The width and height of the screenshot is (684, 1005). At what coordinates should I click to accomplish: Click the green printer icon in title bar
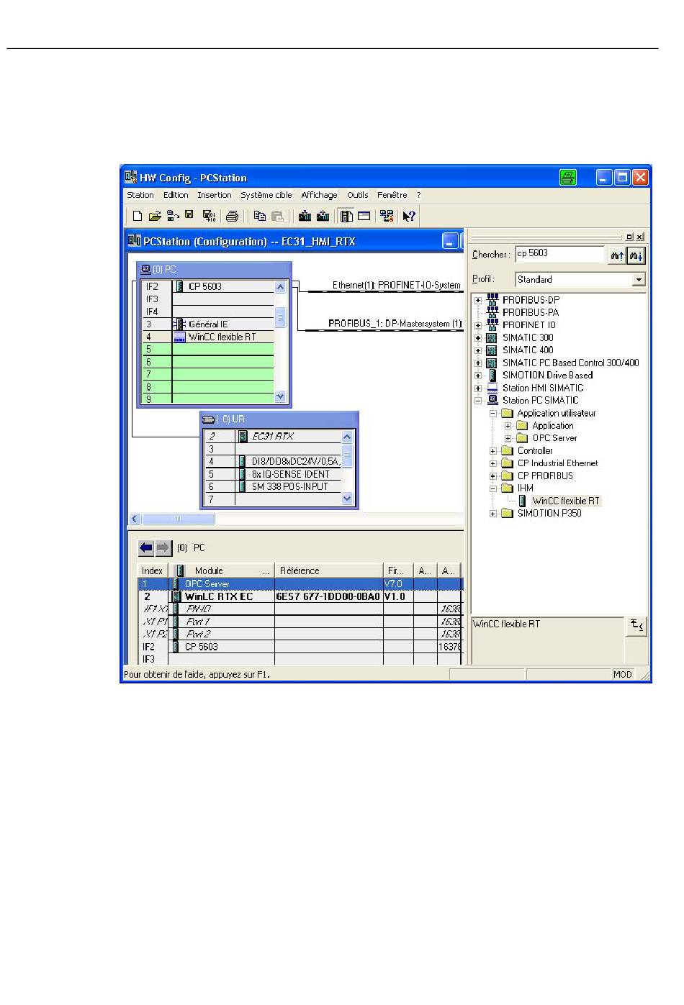568,177
